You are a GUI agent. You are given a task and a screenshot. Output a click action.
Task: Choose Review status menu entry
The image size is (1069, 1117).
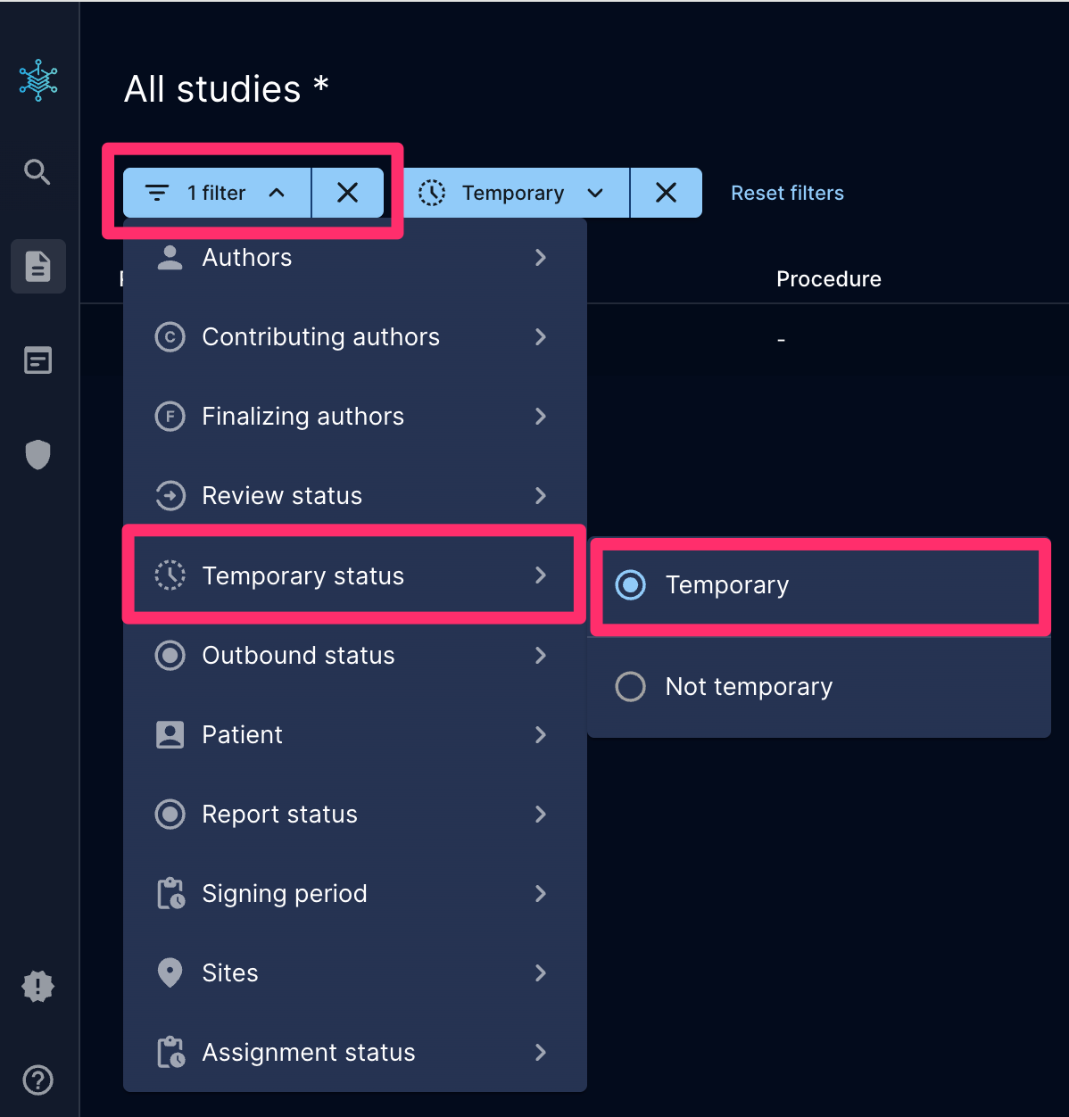[354, 496]
